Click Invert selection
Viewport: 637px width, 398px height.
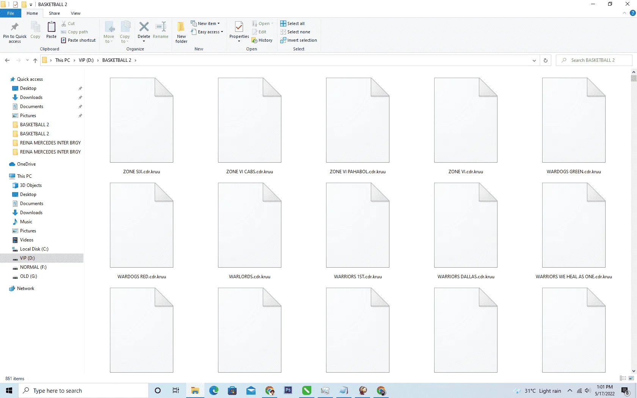(298, 40)
